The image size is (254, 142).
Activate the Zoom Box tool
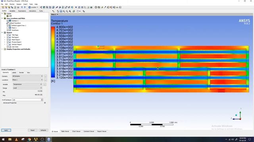click(67, 11)
